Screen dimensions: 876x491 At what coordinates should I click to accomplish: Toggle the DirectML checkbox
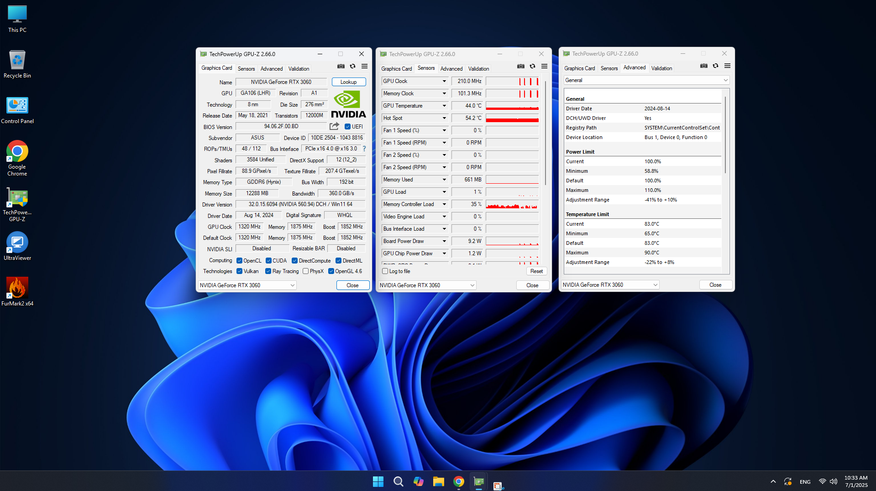pyautogui.click(x=338, y=261)
